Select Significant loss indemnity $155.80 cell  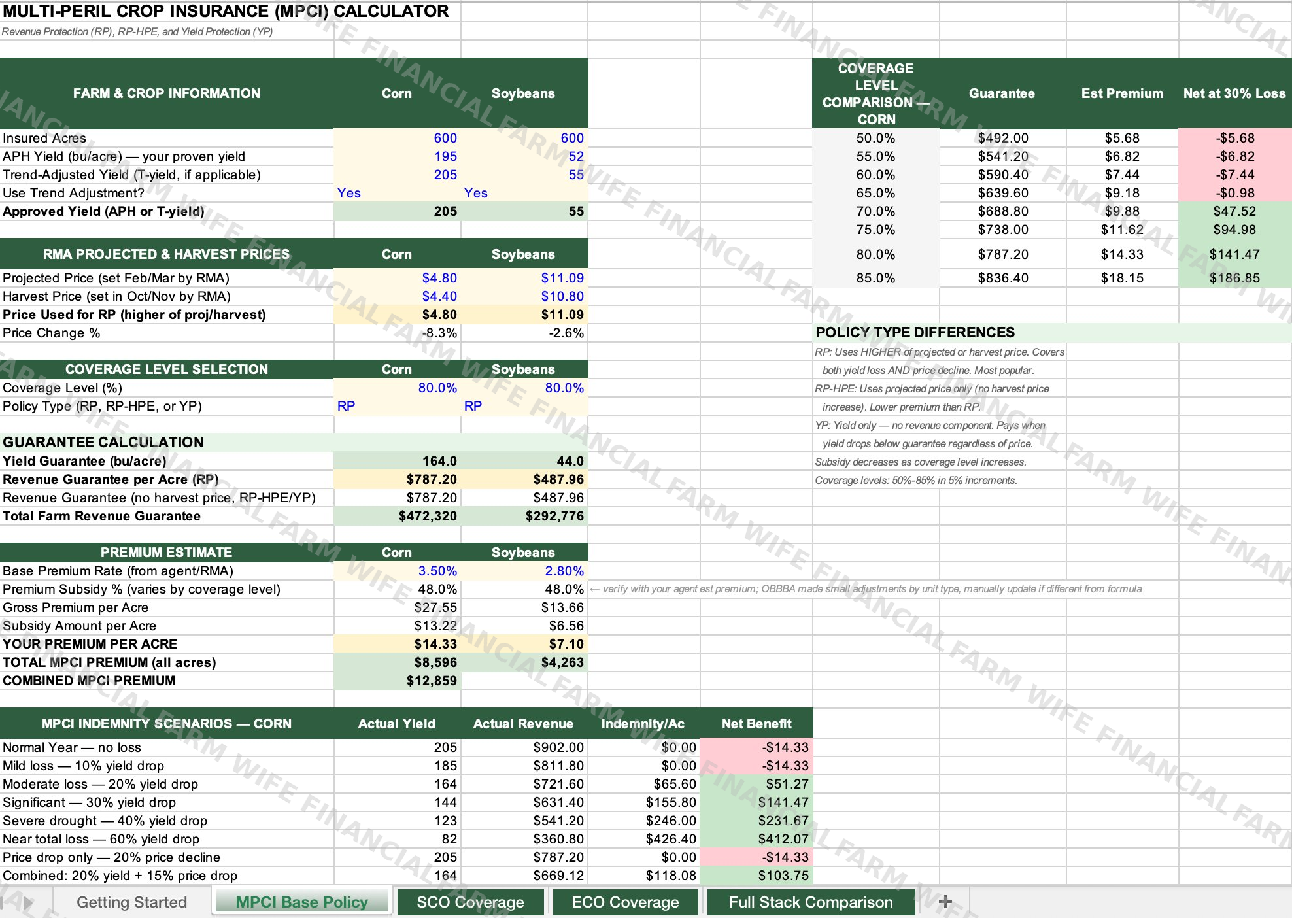(x=643, y=802)
